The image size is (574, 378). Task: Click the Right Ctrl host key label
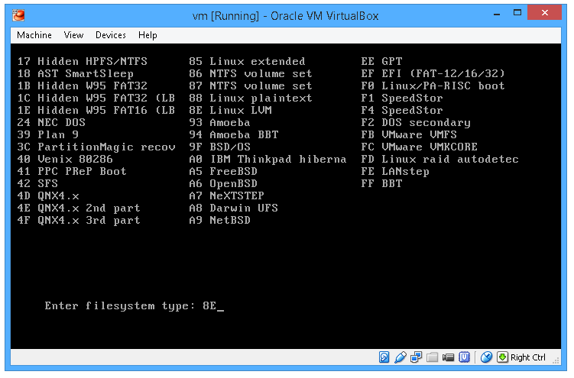(x=528, y=357)
